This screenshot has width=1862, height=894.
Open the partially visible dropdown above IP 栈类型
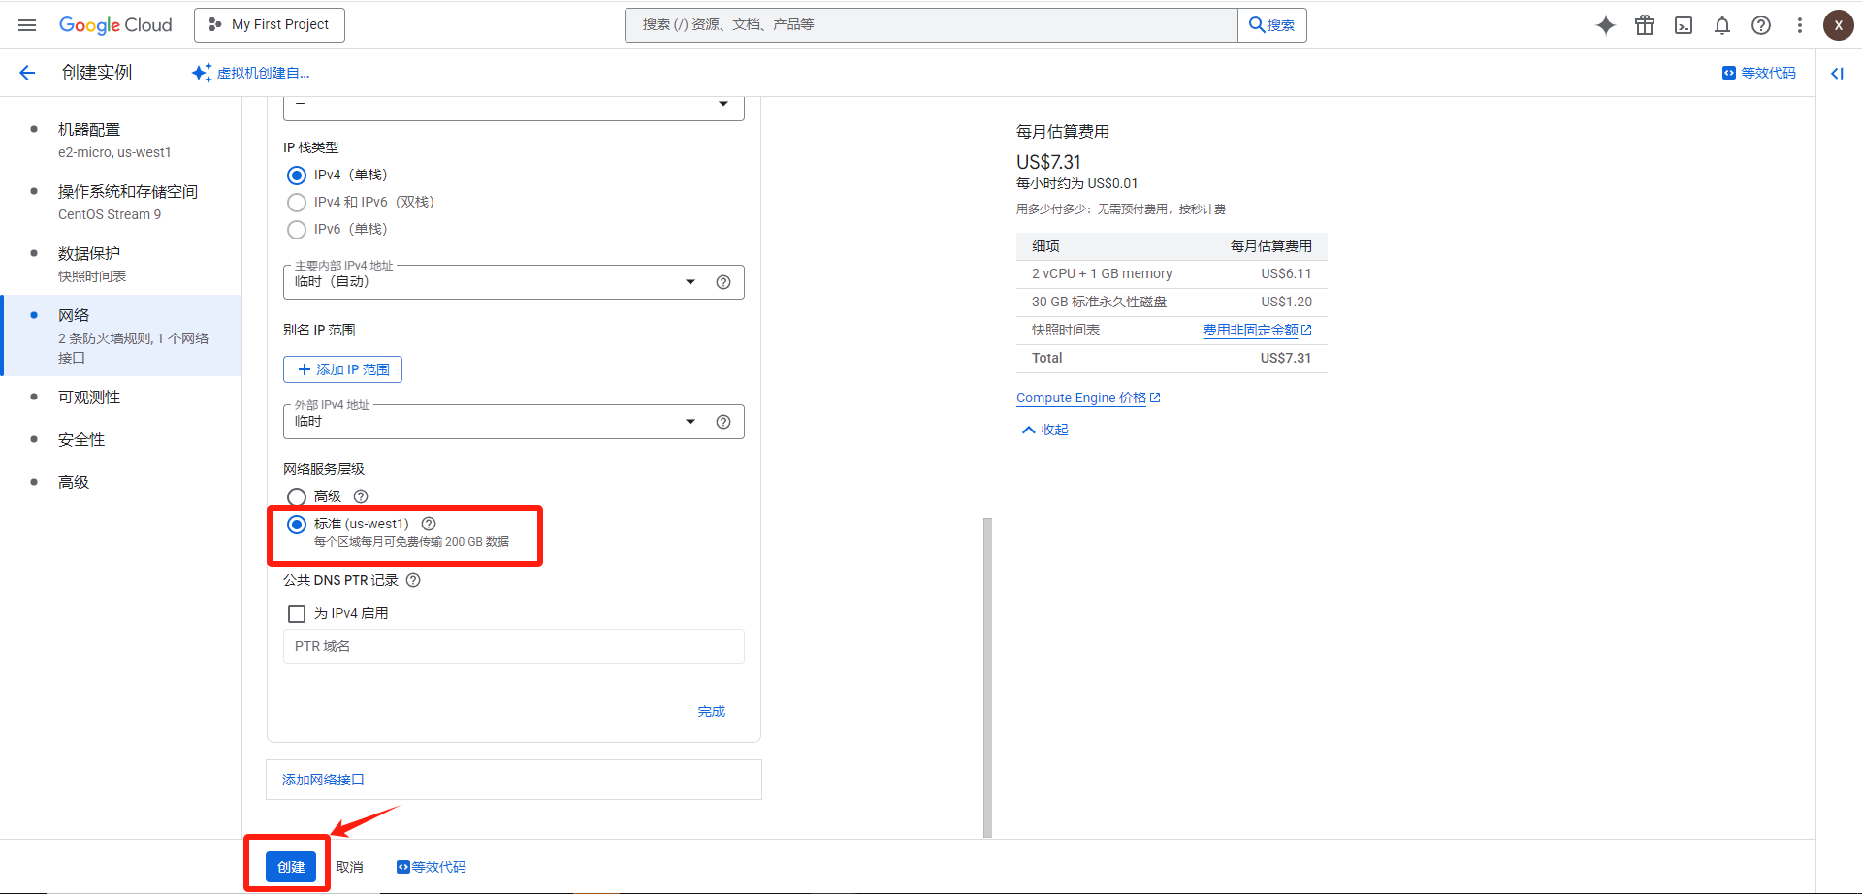(x=514, y=107)
